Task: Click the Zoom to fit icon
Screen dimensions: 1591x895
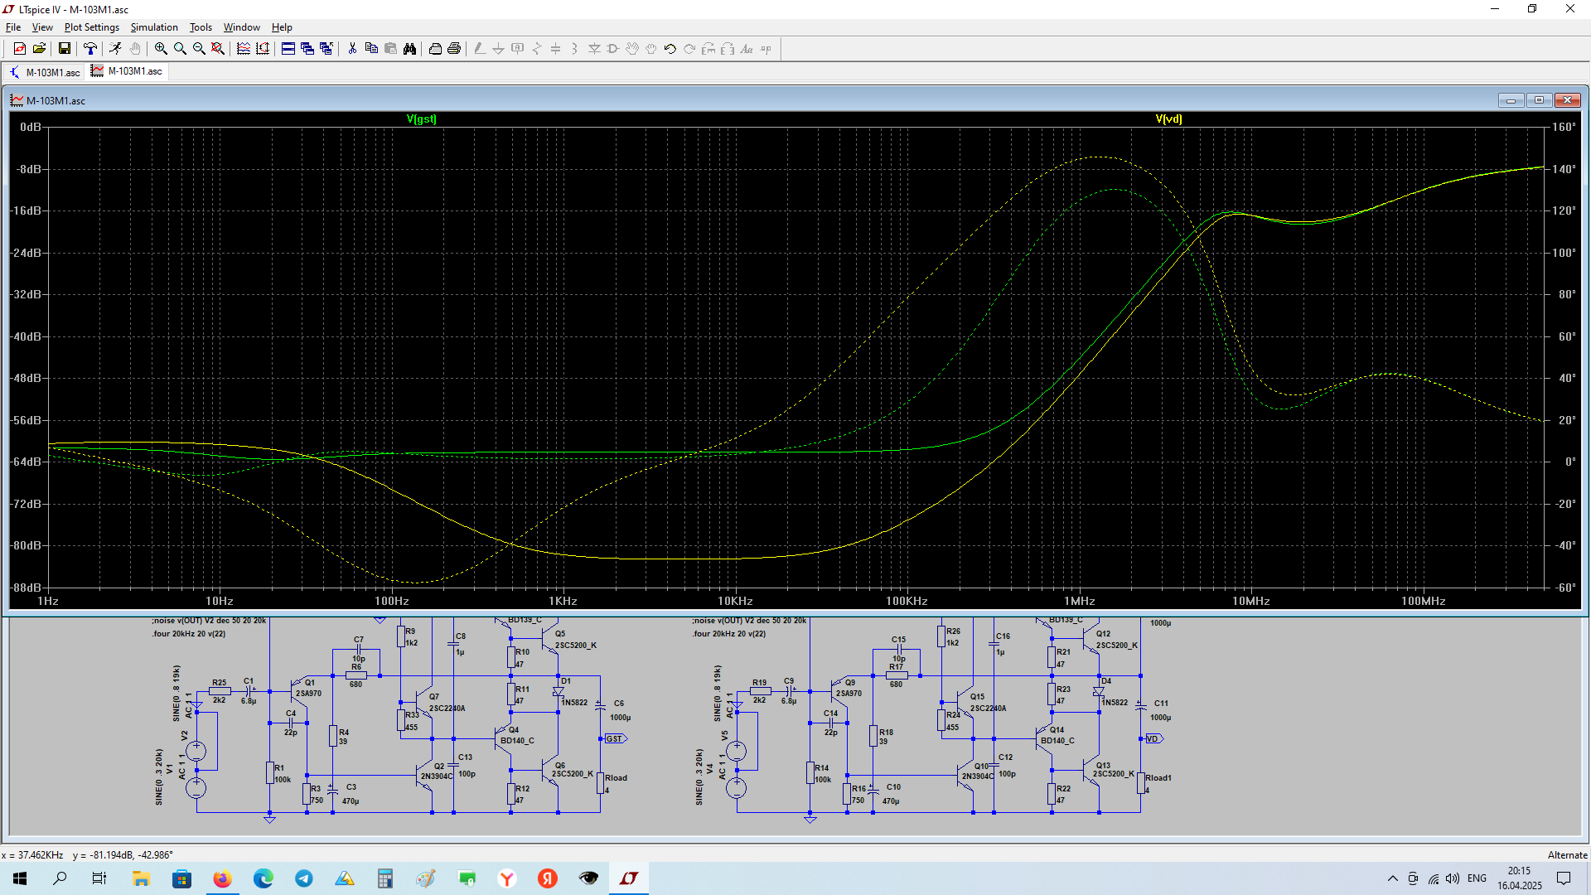Action: click(x=218, y=49)
